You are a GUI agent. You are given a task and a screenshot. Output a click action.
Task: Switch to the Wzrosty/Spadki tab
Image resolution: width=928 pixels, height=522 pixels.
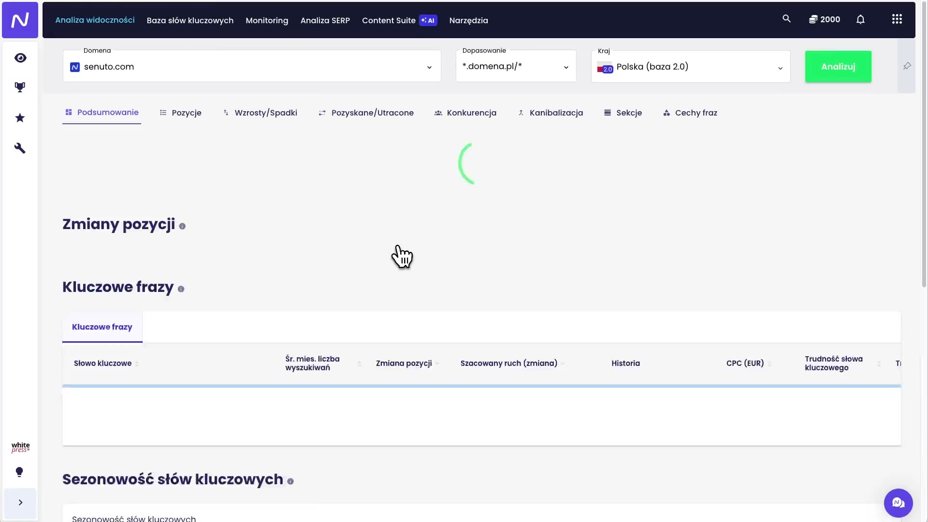[260, 113]
